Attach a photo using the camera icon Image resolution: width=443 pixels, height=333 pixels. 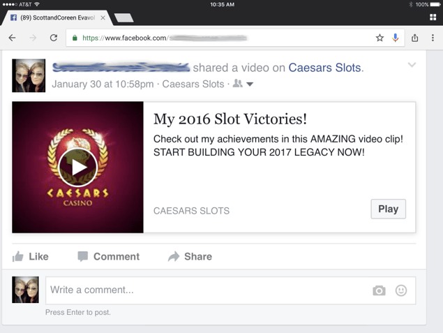pyautogui.click(x=379, y=290)
